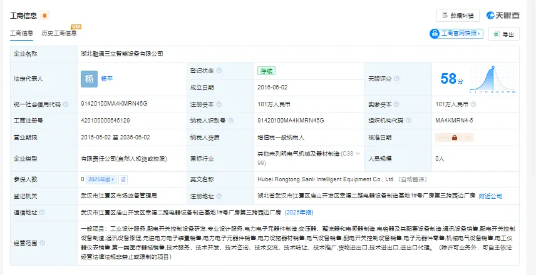Expand the 国标行业 chevron arrow
536x275 pixels.
coord(358,154)
